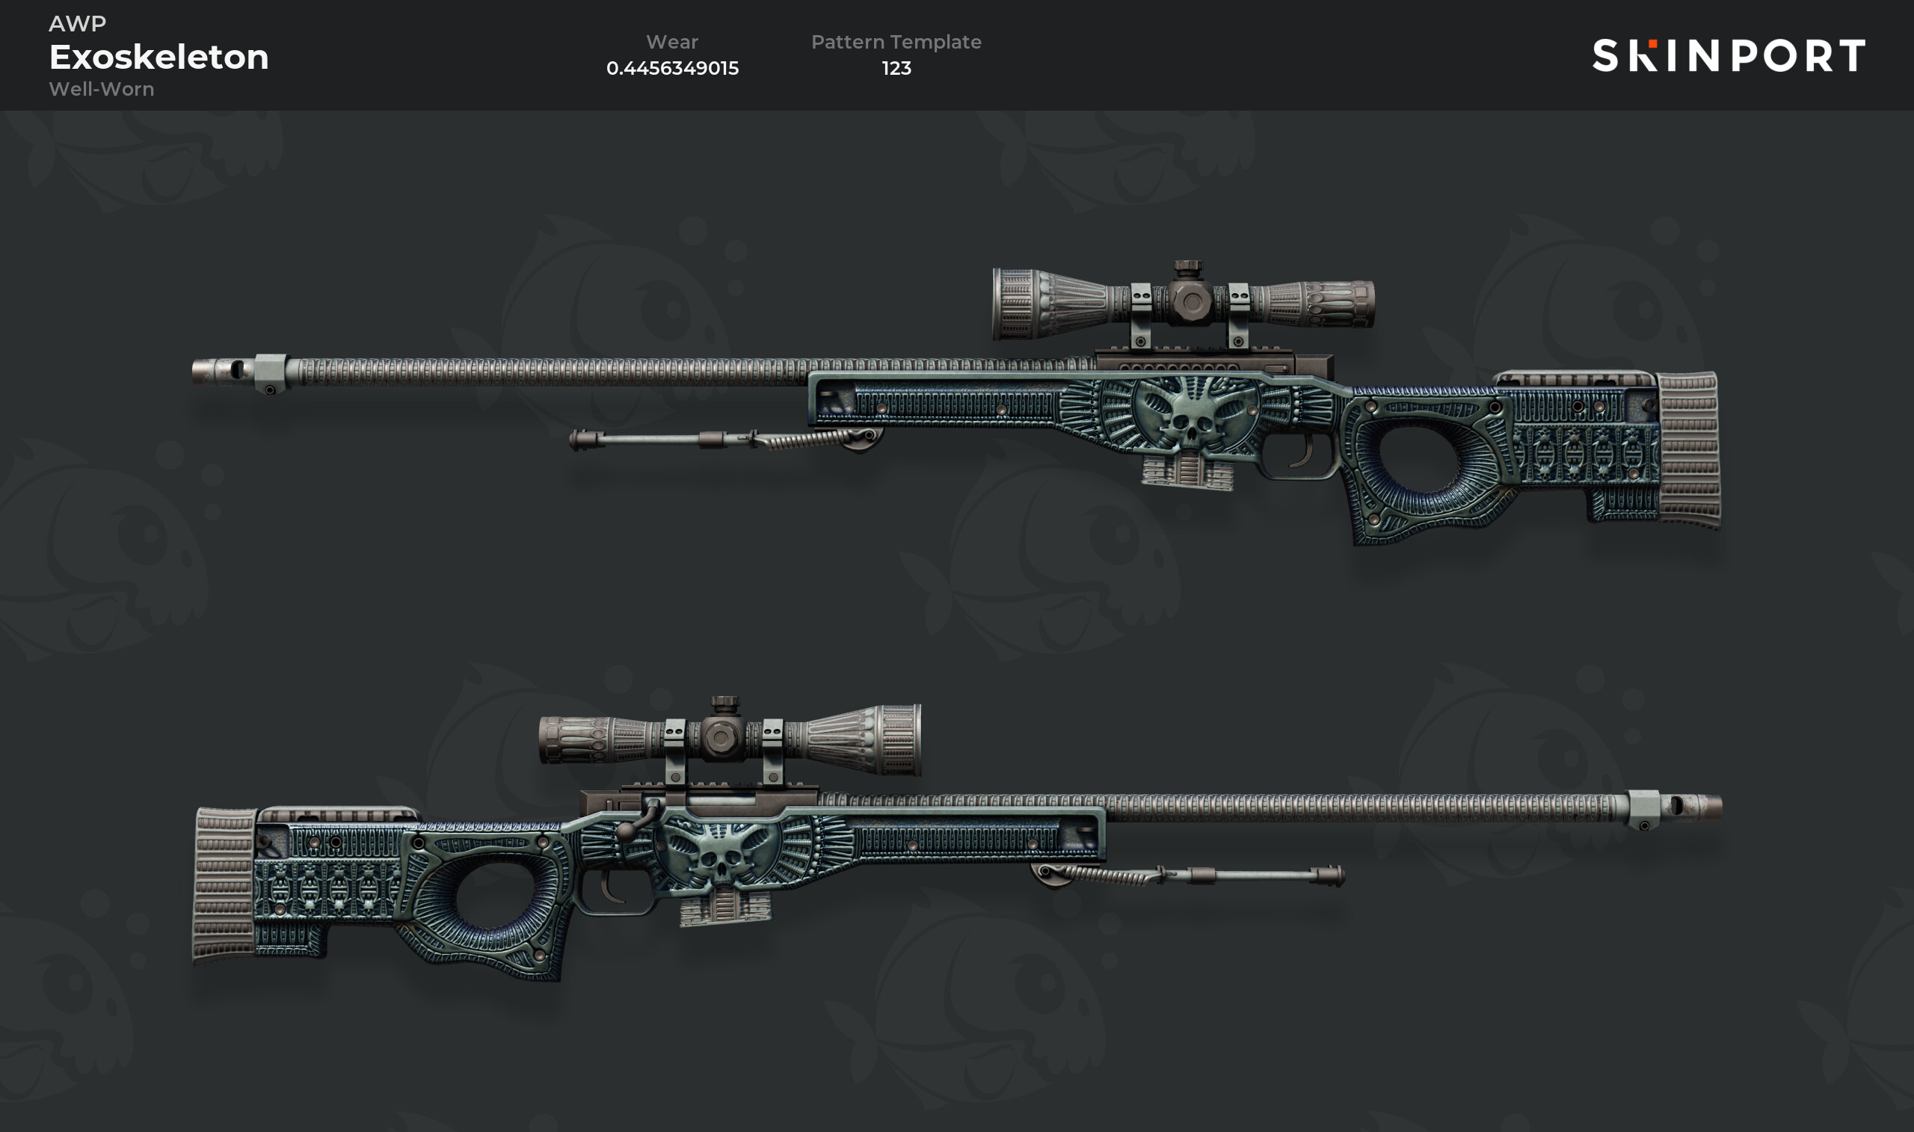Click the scope of the bottom rifle
This screenshot has width=1914, height=1132.
point(730,739)
